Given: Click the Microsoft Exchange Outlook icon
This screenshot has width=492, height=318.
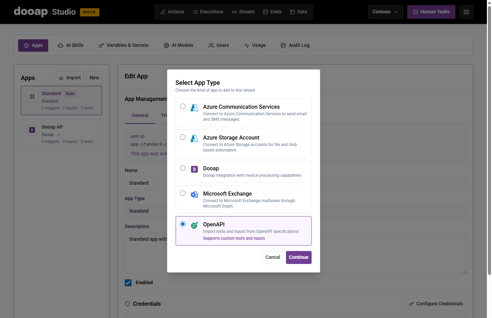Looking at the screenshot, I should [x=194, y=195].
